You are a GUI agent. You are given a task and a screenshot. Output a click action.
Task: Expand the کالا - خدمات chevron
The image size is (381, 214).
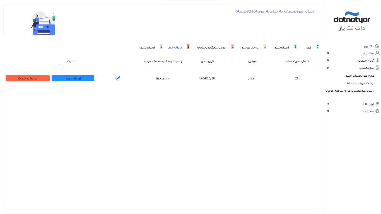(328, 60)
